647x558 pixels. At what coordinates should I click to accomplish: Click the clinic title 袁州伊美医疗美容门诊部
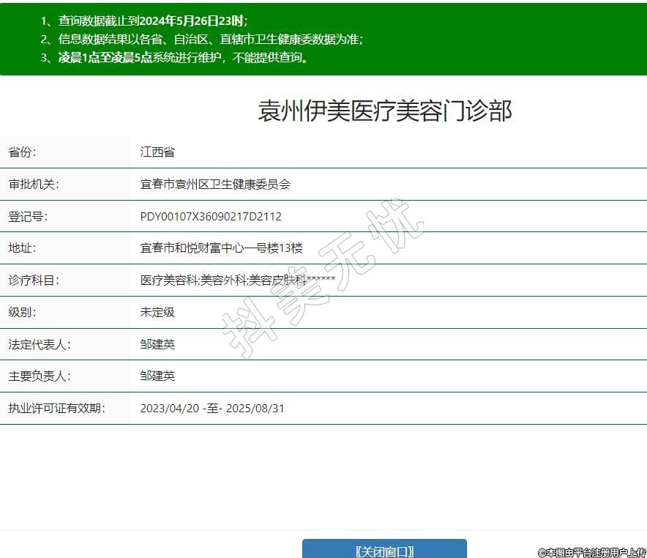(x=384, y=111)
